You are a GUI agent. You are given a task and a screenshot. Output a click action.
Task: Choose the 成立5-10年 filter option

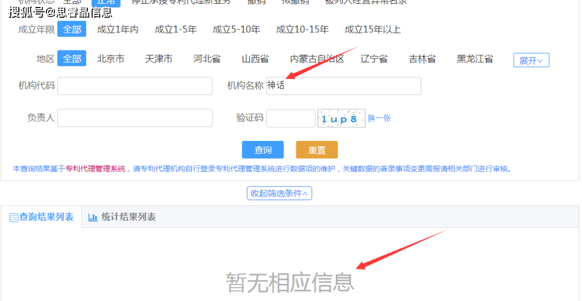point(236,30)
